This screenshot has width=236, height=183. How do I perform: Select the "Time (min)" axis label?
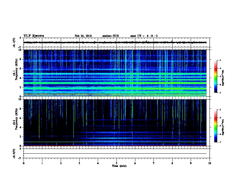click(119, 166)
